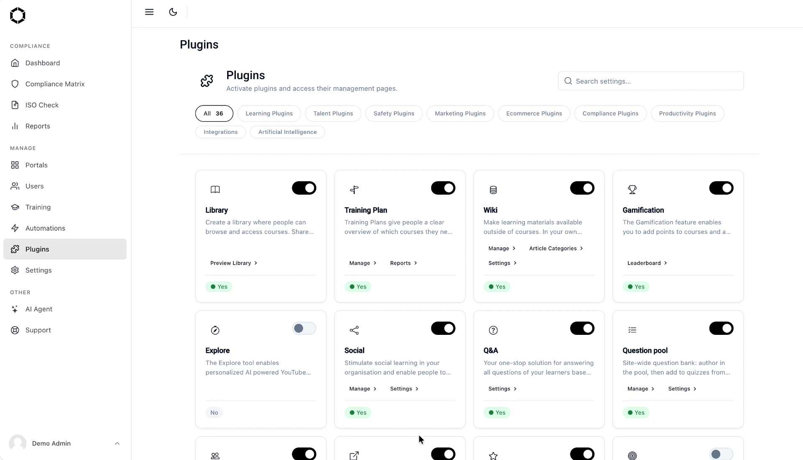Select the Safety Plugins filter
Viewport: 803px width, 460px height.
pyautogui.click(x=394, y=113)
